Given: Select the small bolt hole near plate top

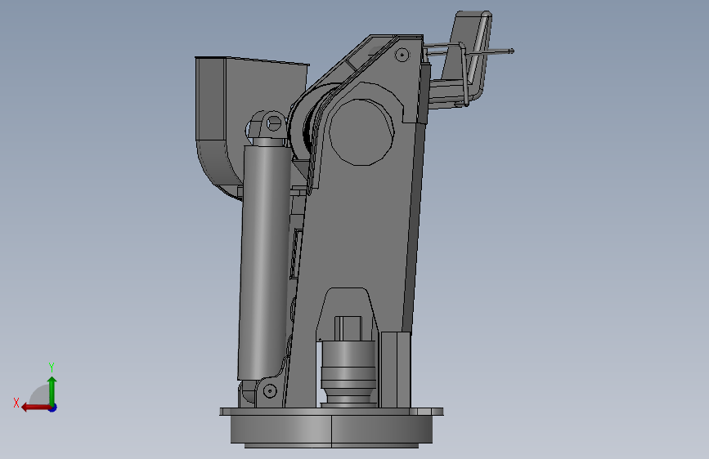Looking at the screenshot, I should [402, 55].
